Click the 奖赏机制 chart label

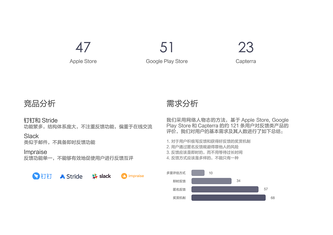[x=179, y=198]
